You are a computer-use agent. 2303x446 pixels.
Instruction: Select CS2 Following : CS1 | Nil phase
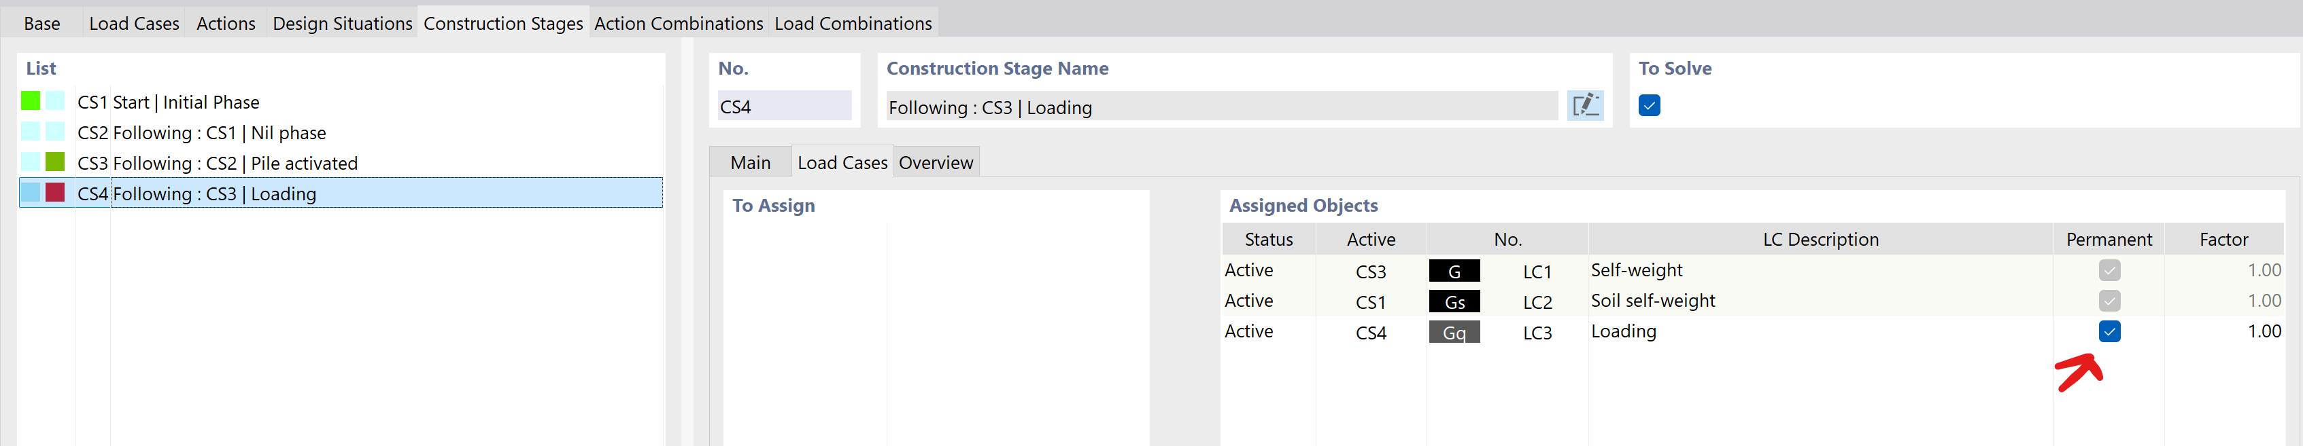click(201, 133)
